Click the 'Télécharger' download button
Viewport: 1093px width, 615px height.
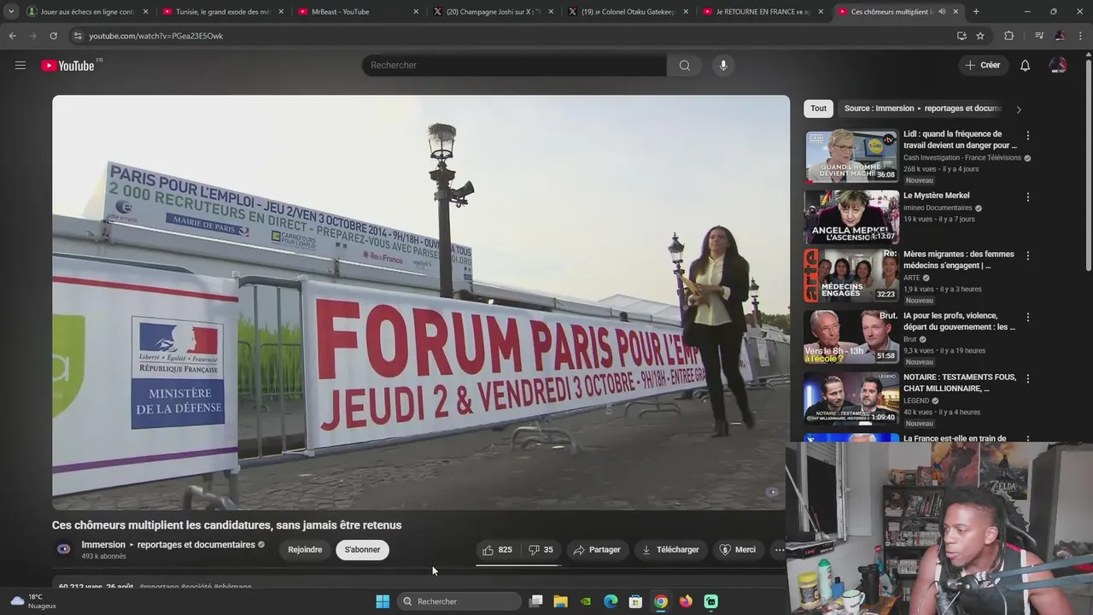click(670, 549)
